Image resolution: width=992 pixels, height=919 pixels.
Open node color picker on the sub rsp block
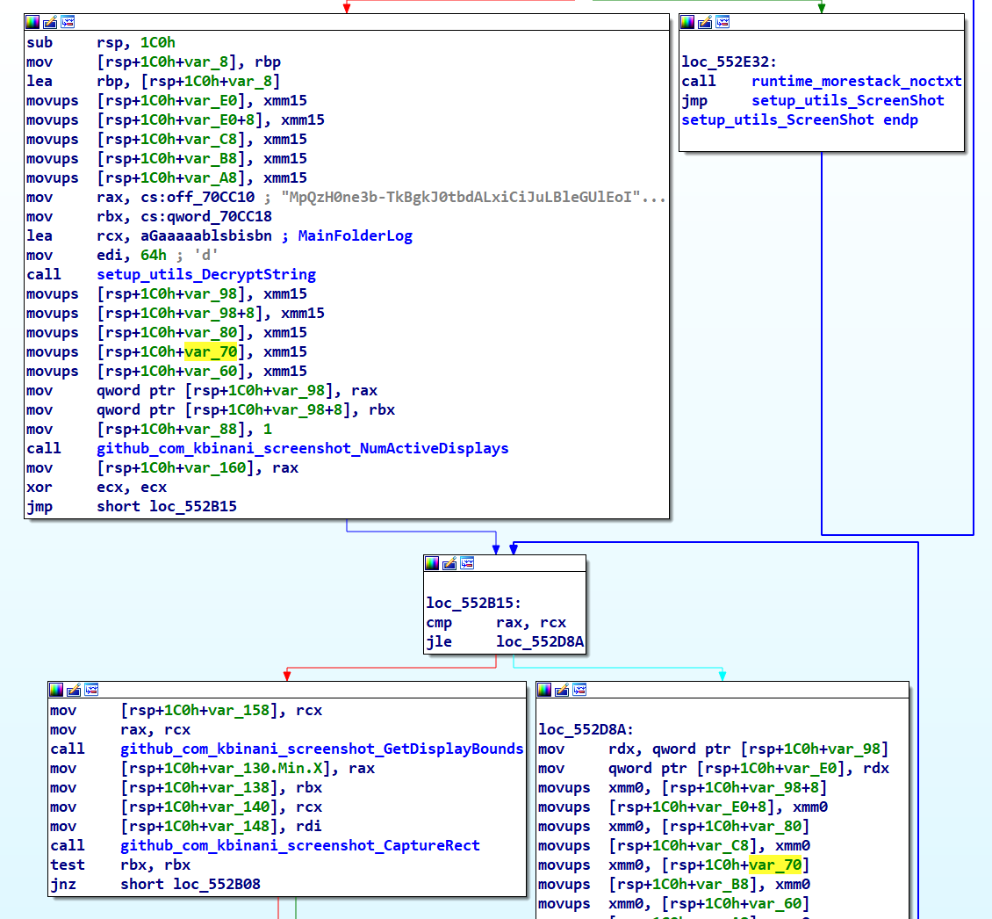coord(32,22)
